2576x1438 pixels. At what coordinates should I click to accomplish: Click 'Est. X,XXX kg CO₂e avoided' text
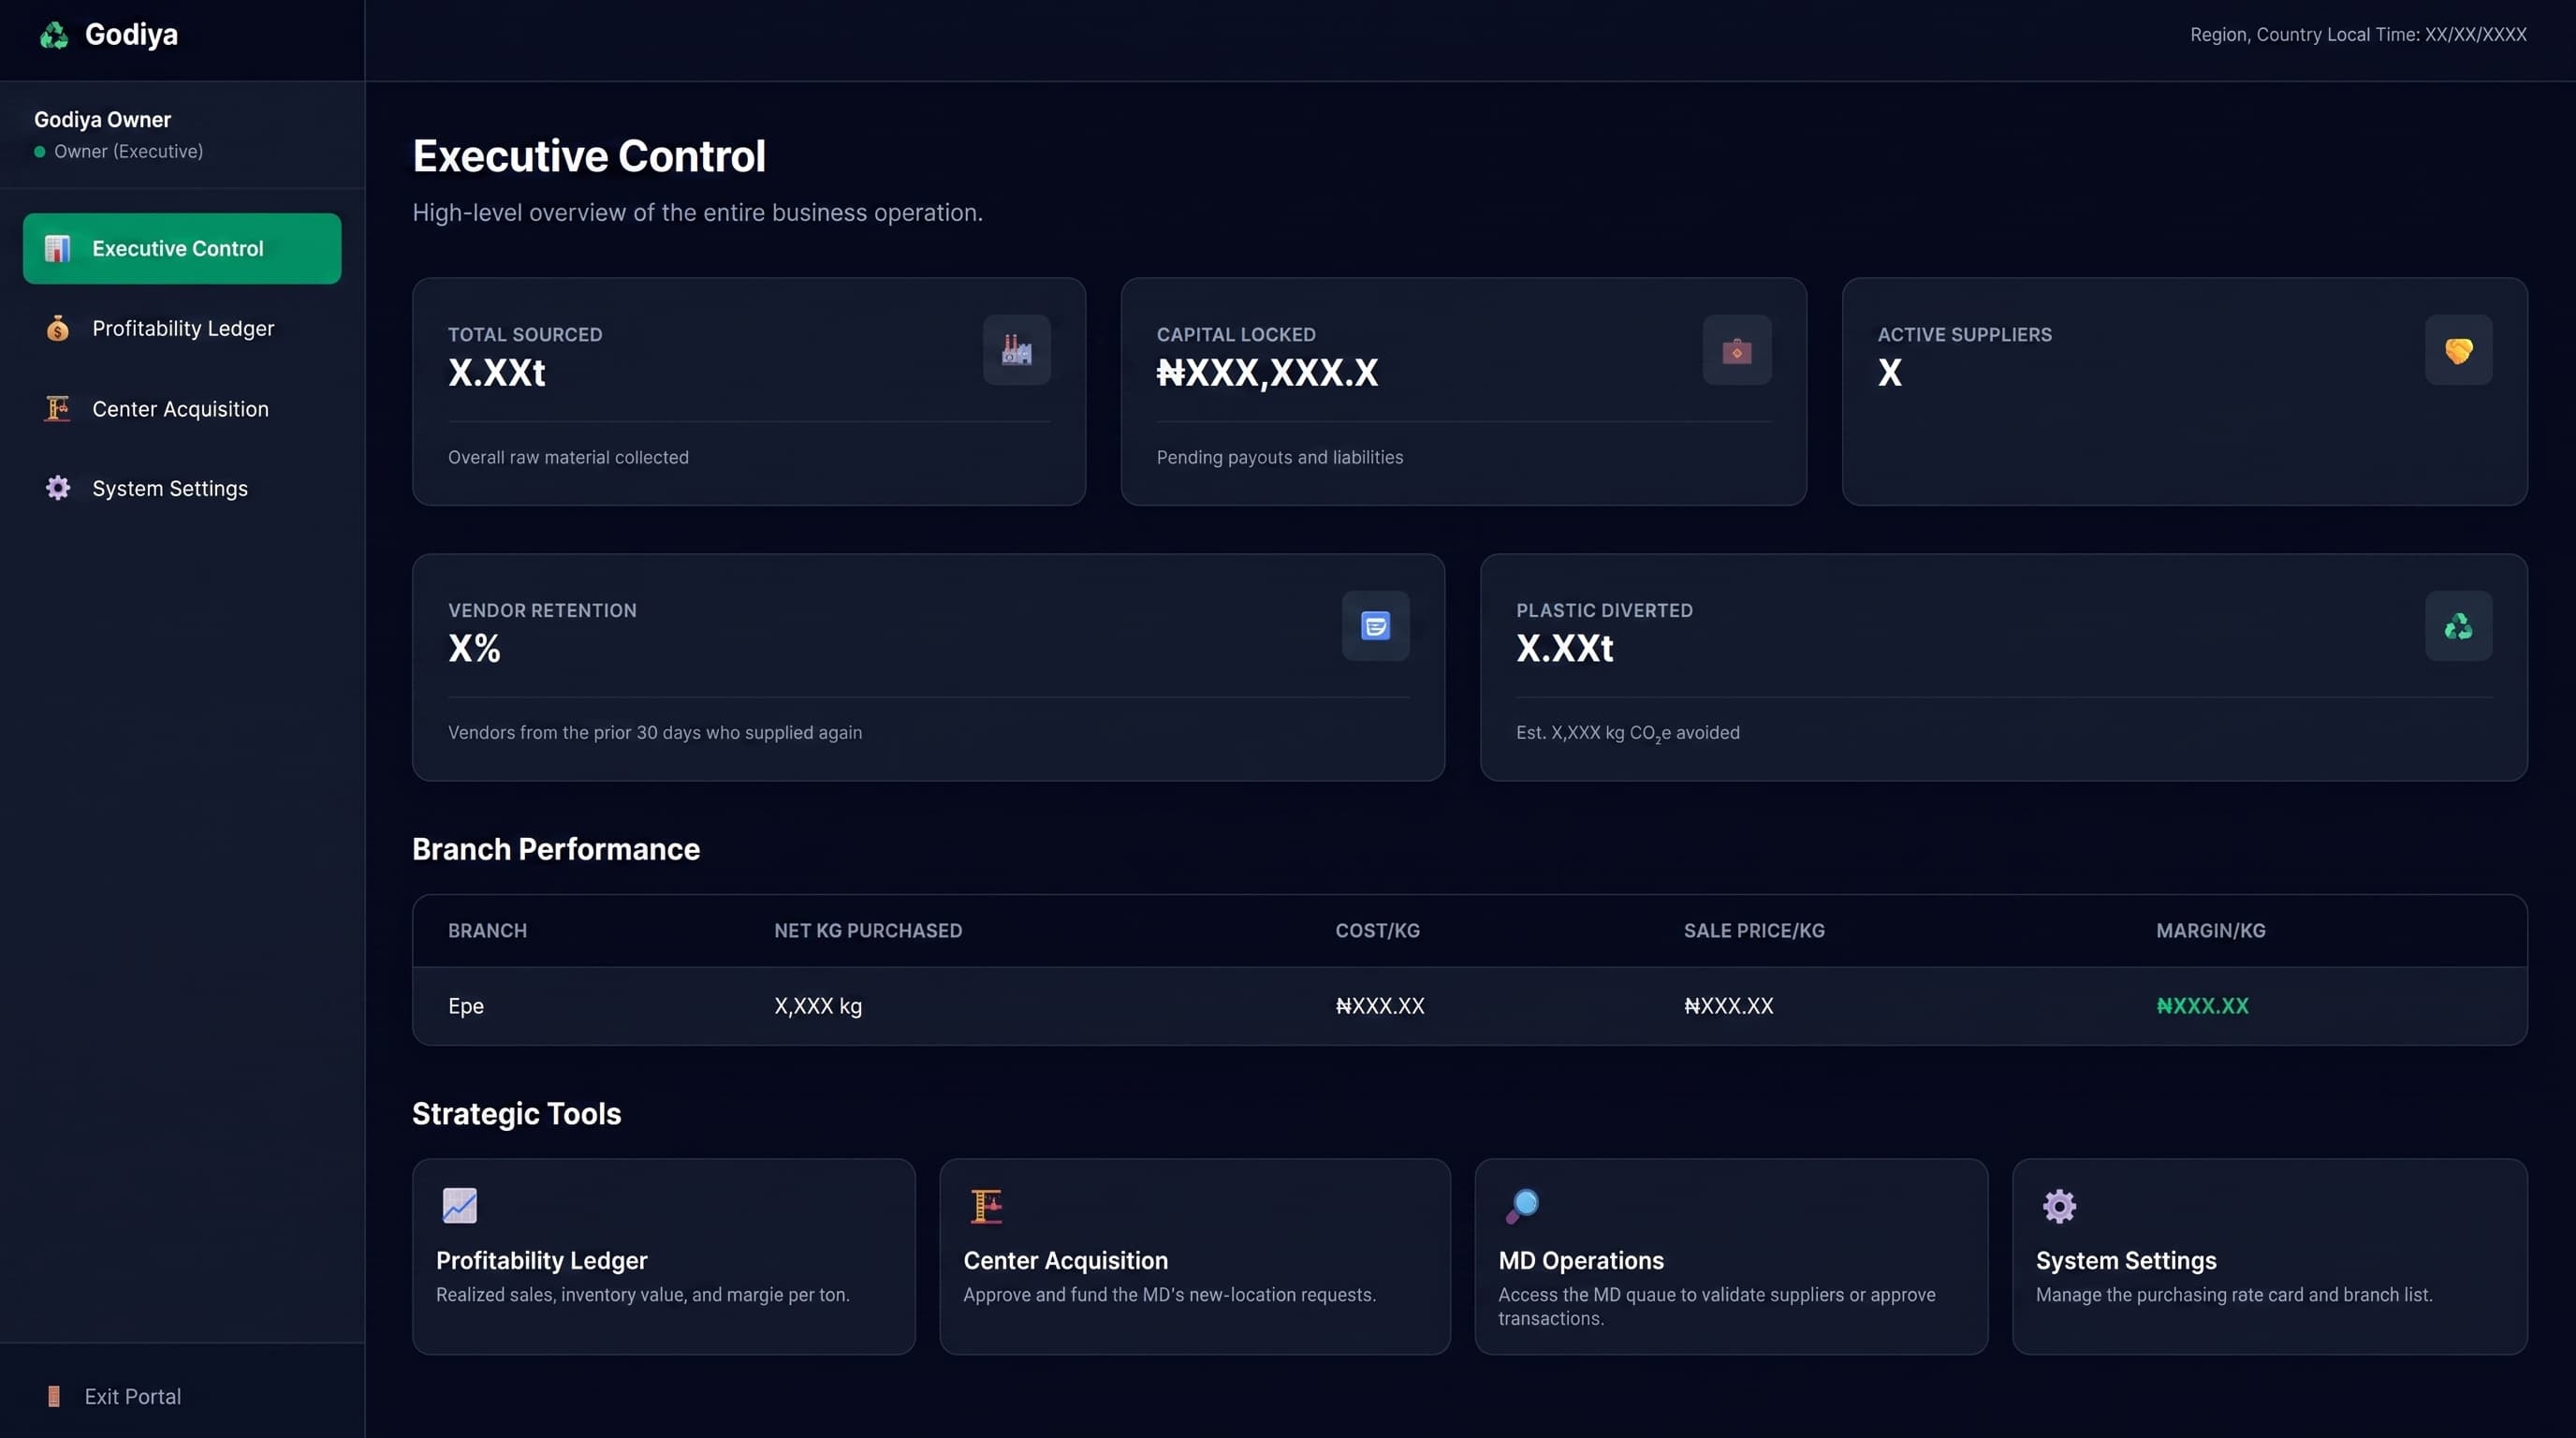pyautogui.click(x=1628, y=733)
